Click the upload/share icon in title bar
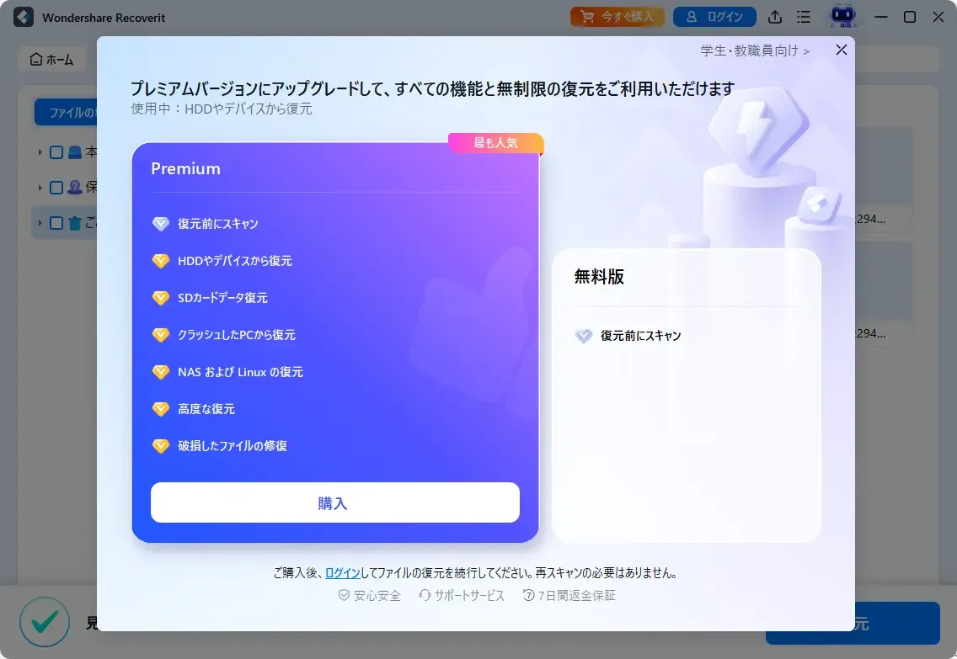957x659 pixels. (774, 17)
